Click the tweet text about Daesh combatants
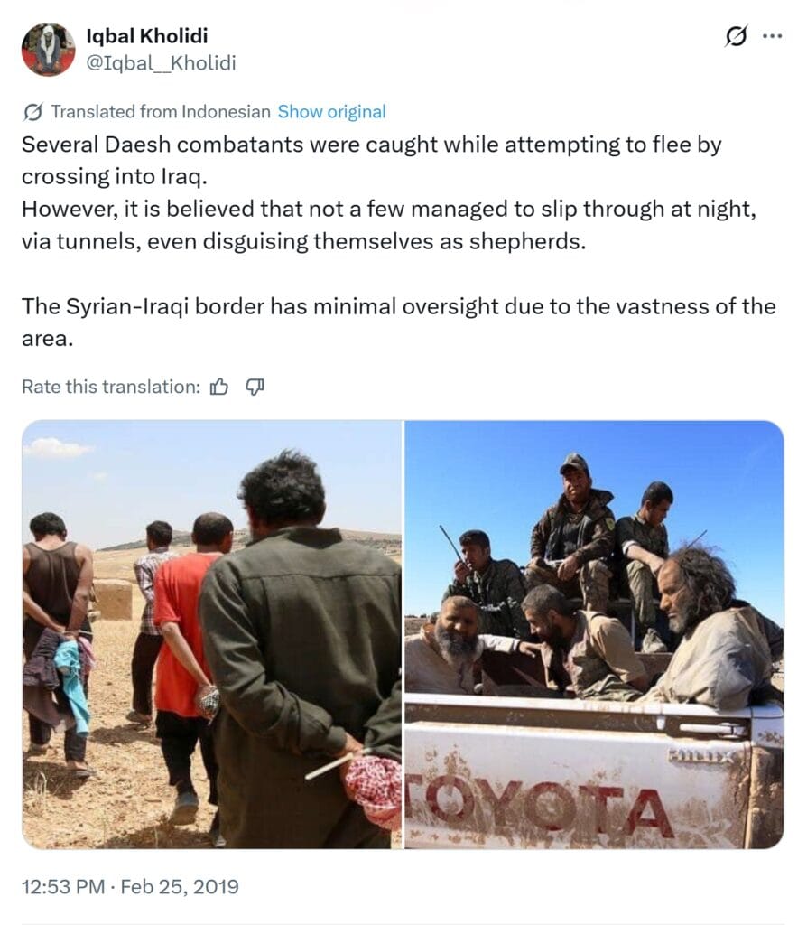This screenshot has width=807, height=925. click(389, 193)
